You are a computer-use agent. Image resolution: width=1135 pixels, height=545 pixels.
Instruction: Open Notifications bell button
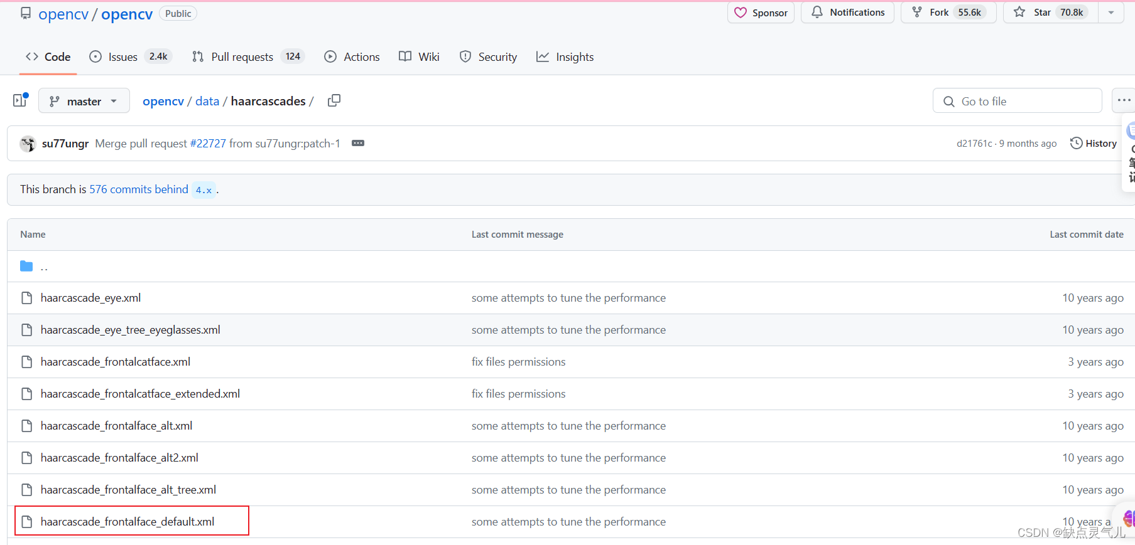(847, 13)
